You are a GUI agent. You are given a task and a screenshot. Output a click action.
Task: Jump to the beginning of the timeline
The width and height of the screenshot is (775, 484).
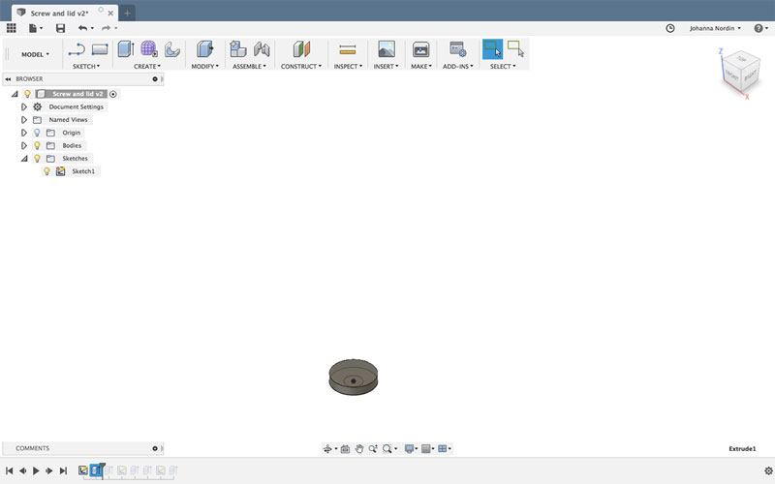point(10,471)
